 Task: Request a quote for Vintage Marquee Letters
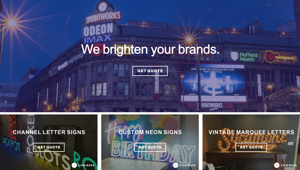point(251,147)
